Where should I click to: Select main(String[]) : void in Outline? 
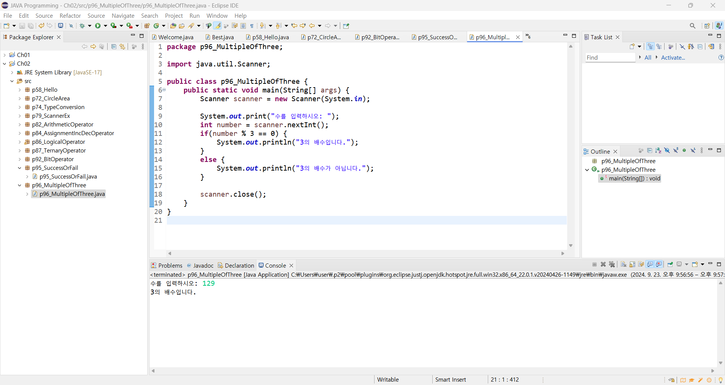[630, 178]
